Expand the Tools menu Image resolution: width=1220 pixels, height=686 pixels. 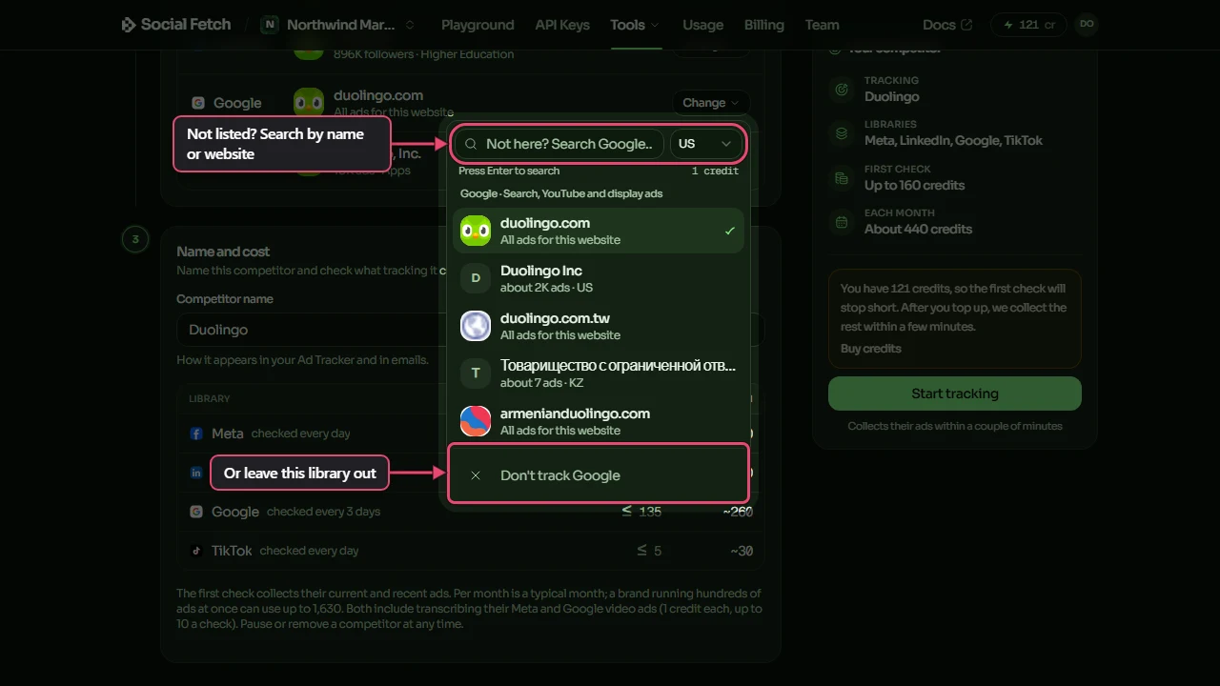635,25
